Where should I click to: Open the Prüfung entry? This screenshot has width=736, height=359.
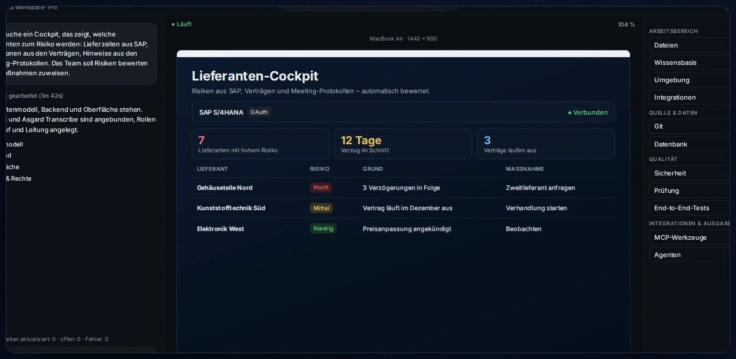pos(689,191)
